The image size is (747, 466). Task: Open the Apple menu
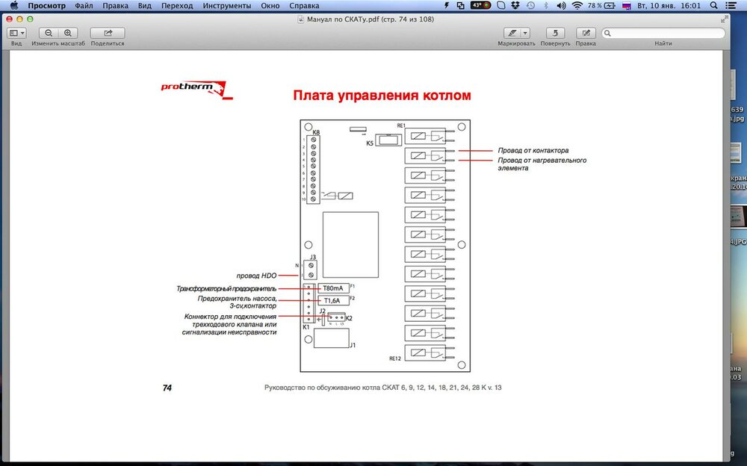tap(13, 6)
